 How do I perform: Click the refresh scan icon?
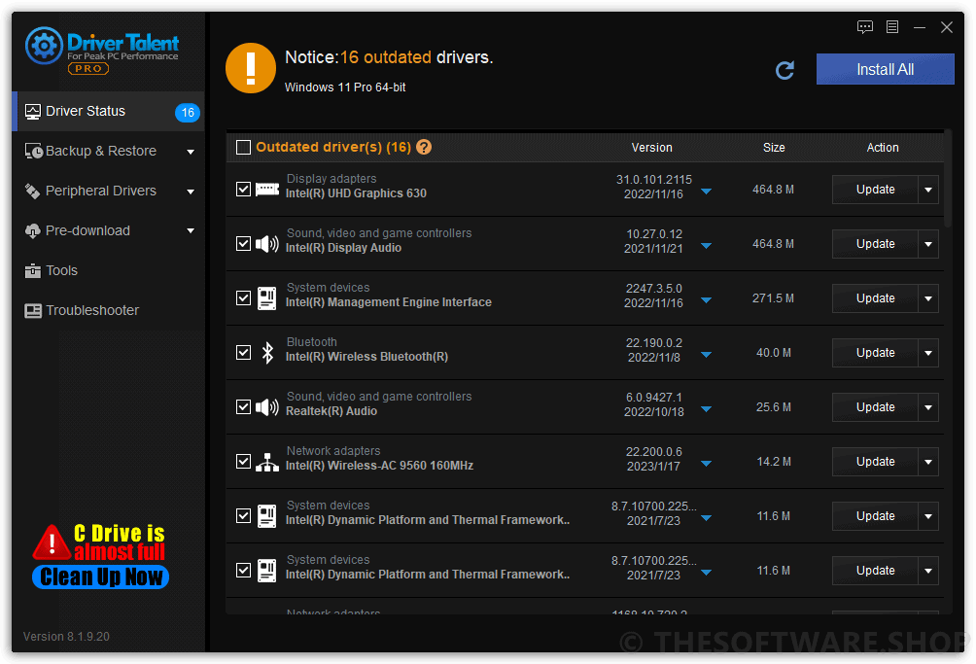pos(784,70)
